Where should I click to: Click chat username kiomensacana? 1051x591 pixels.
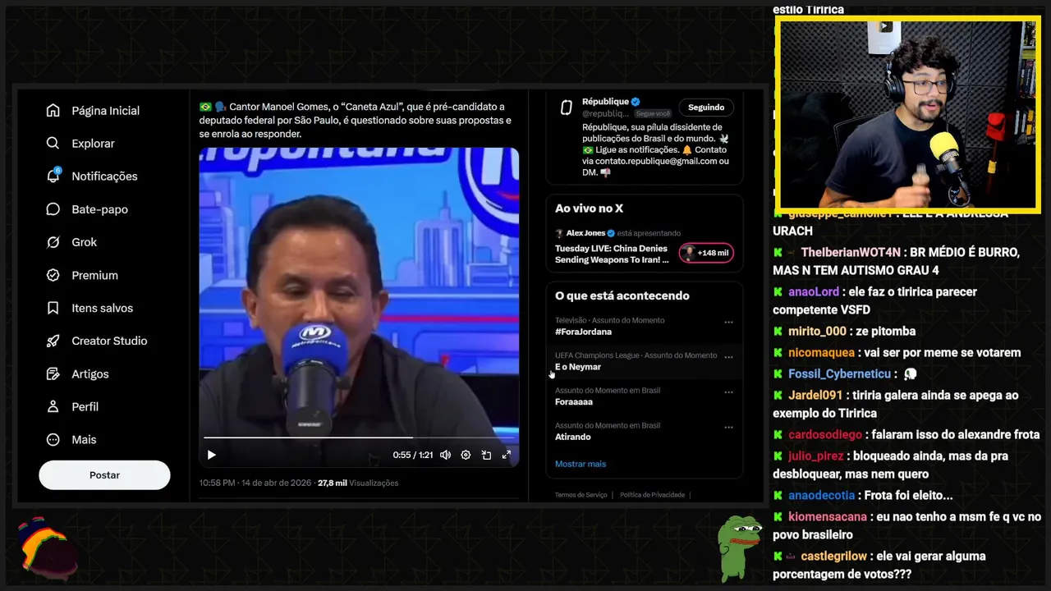click(x=828, y=516)
